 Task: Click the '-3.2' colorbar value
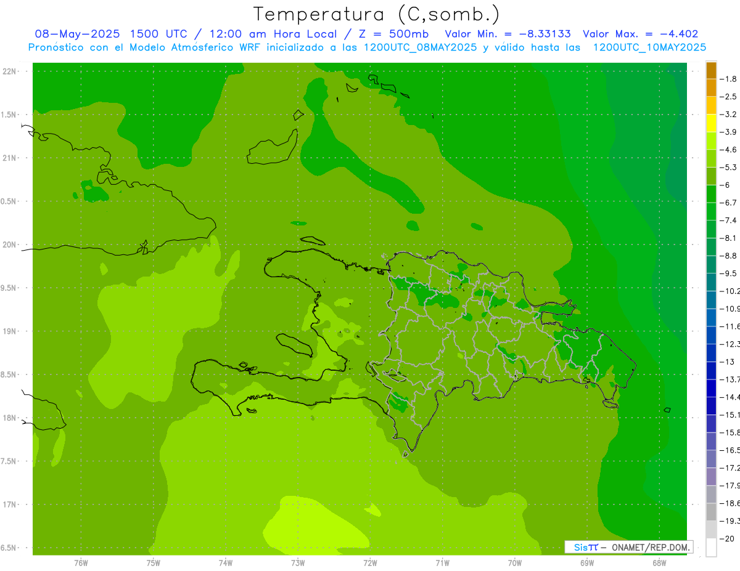point(728,115)
